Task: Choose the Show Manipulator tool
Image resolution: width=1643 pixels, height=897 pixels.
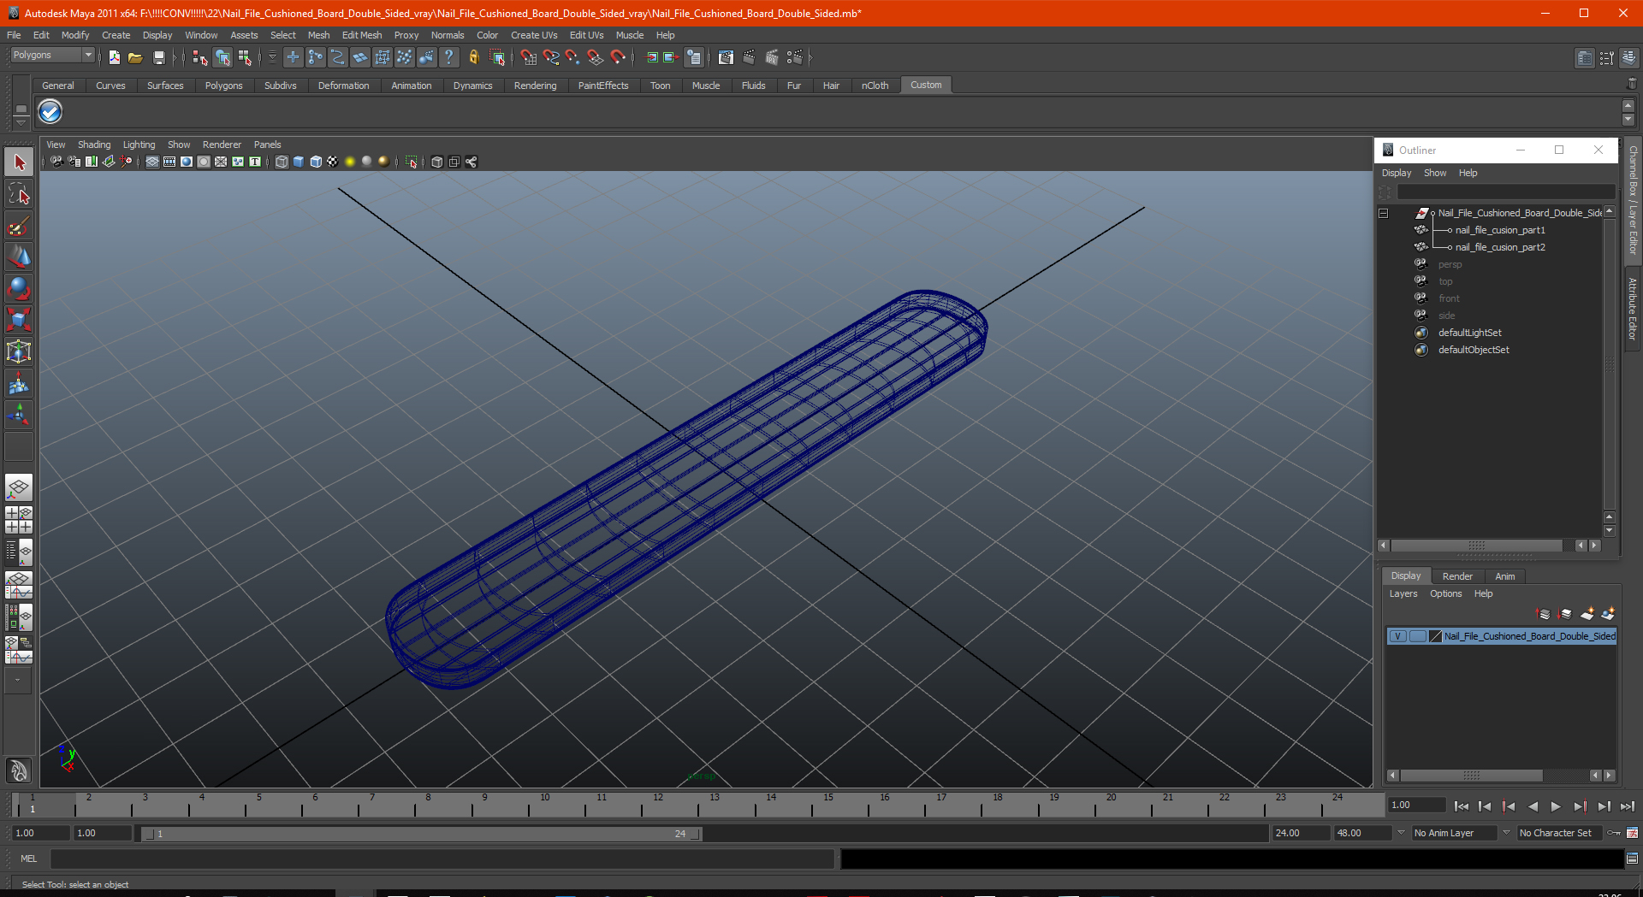Action: click(19, 415)
